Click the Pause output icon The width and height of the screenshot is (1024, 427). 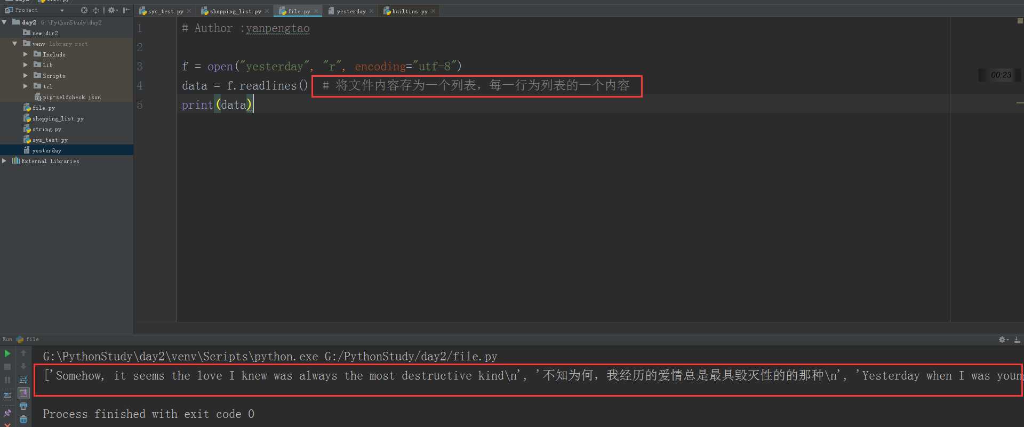(7, 380)
